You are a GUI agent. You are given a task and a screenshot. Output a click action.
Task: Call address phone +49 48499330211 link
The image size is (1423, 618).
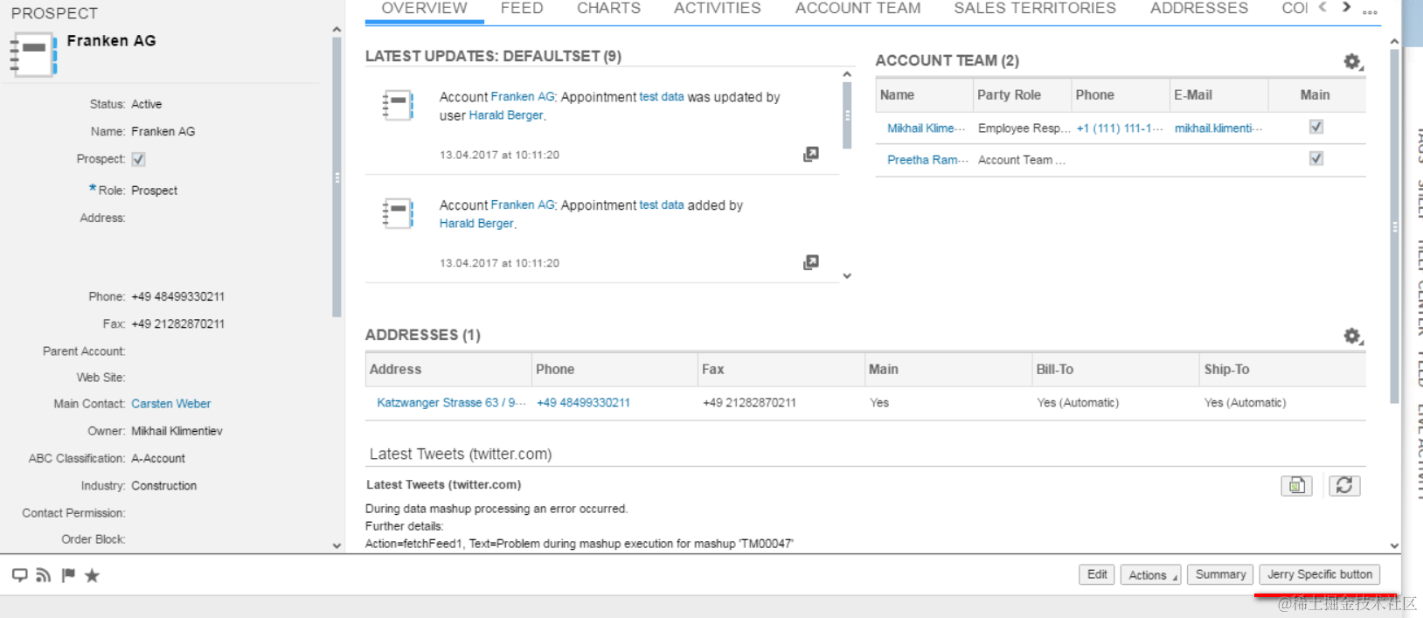point(583,403)
